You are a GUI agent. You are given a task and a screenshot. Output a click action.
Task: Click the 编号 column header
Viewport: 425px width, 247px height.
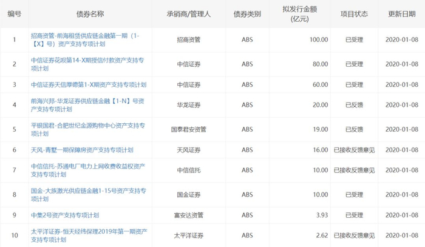[15, 14]
